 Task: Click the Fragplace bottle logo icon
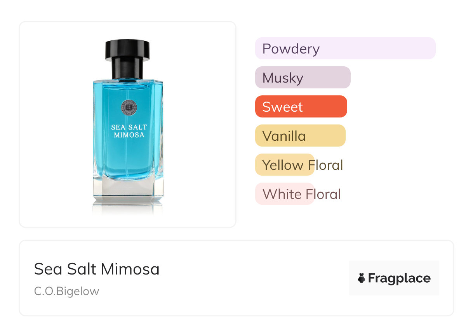coord(362,278)
